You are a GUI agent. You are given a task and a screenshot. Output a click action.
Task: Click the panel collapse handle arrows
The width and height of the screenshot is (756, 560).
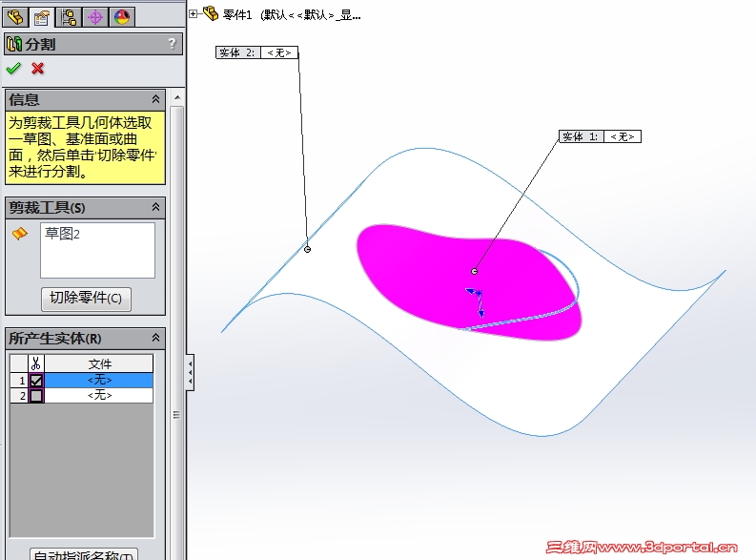click(191, 372)
